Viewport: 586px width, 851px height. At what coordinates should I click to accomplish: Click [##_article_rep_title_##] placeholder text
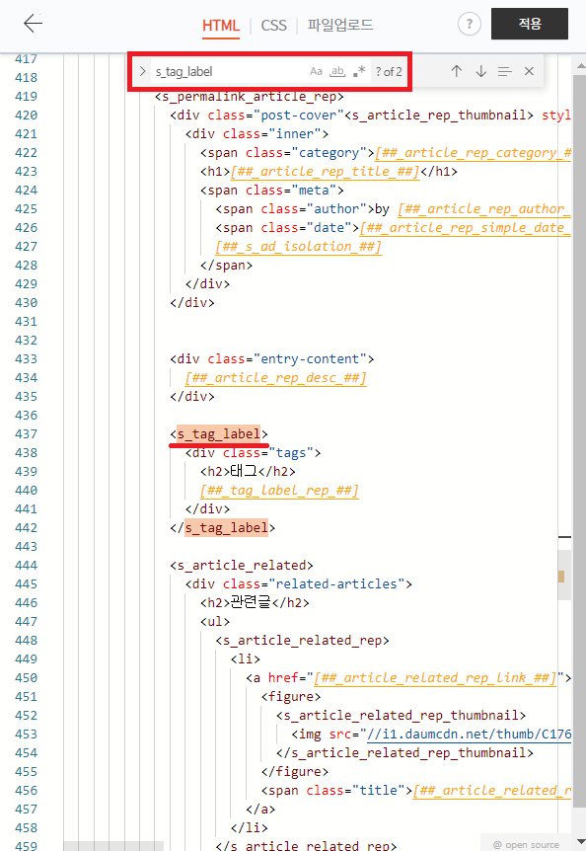325,172
